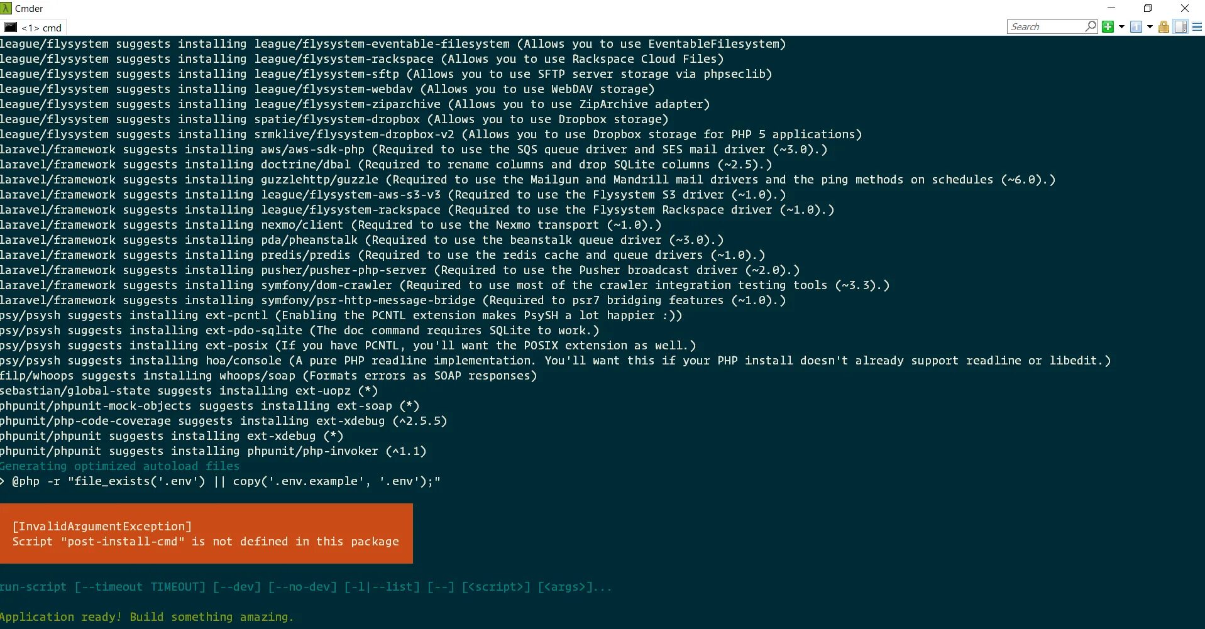The height and width of the screenshot is (629, 1205).
Task: Click line suggesting league/flysystem-aws-s3-v3
Action: coord(393,195)
